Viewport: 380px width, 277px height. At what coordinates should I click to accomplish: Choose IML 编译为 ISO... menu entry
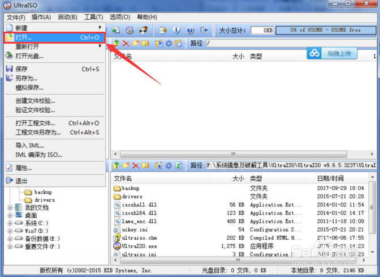point(55,155)
